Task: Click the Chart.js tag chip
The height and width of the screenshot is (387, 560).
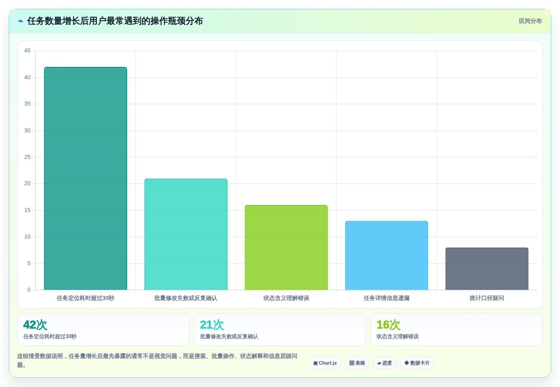Action: coord(325,363)
